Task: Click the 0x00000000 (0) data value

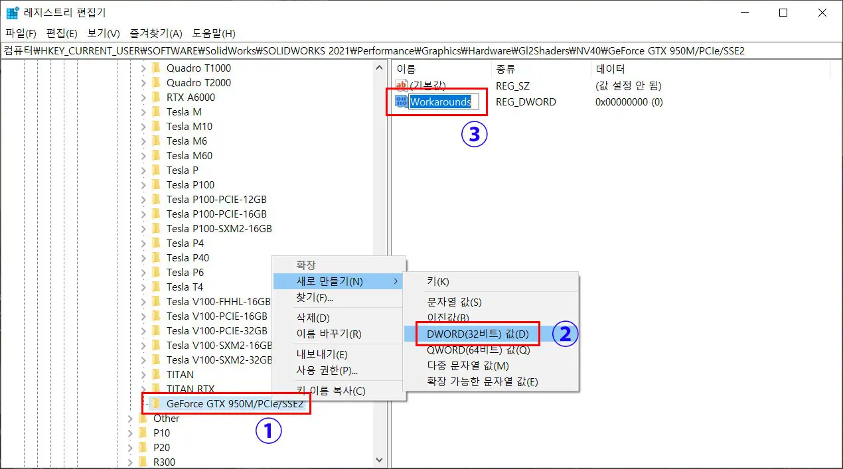Action: (629, 101)
